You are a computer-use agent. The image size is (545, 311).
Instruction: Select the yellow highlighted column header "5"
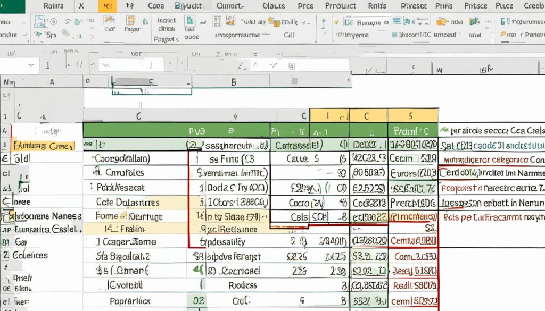(411, 116)
